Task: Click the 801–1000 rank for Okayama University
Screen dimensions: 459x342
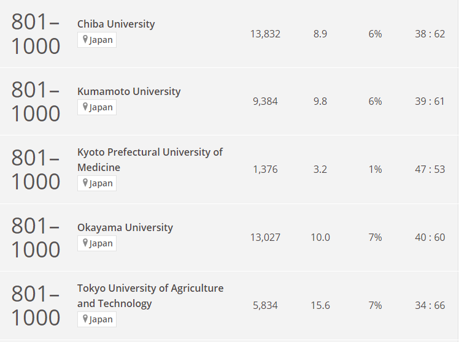Action: (36, 237)
